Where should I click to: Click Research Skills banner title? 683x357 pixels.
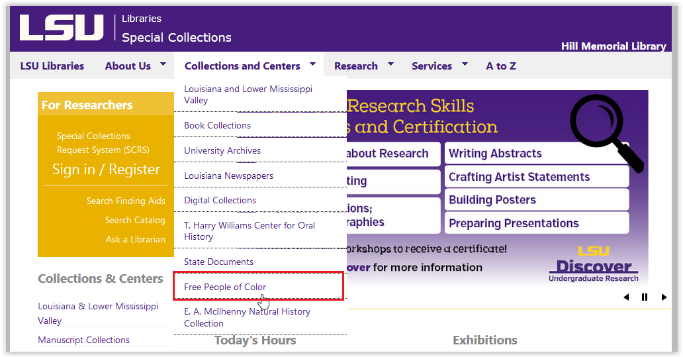tap(410, 106)
